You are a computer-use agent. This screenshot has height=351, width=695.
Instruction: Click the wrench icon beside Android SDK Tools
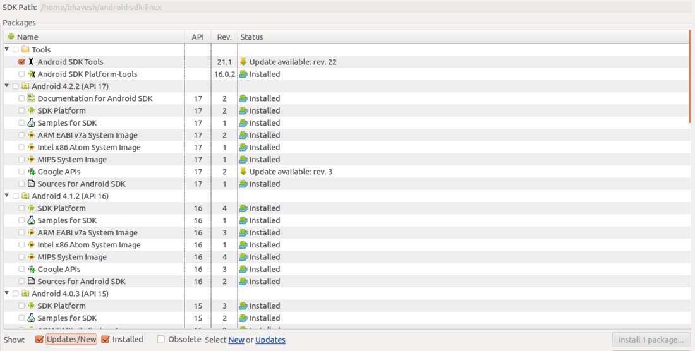31,62
